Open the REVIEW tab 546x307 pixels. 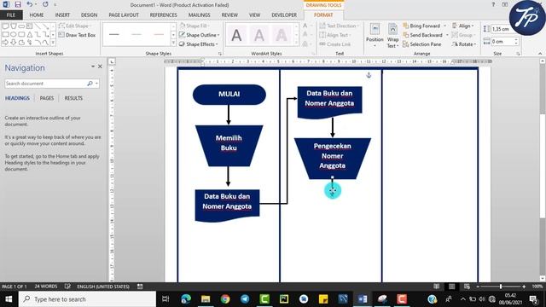[x=229, y=15]
